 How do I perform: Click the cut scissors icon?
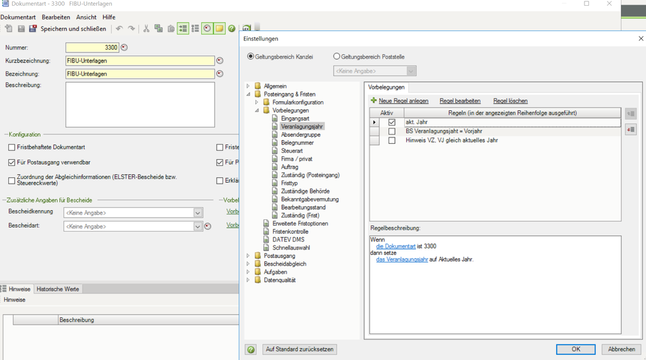146,28
